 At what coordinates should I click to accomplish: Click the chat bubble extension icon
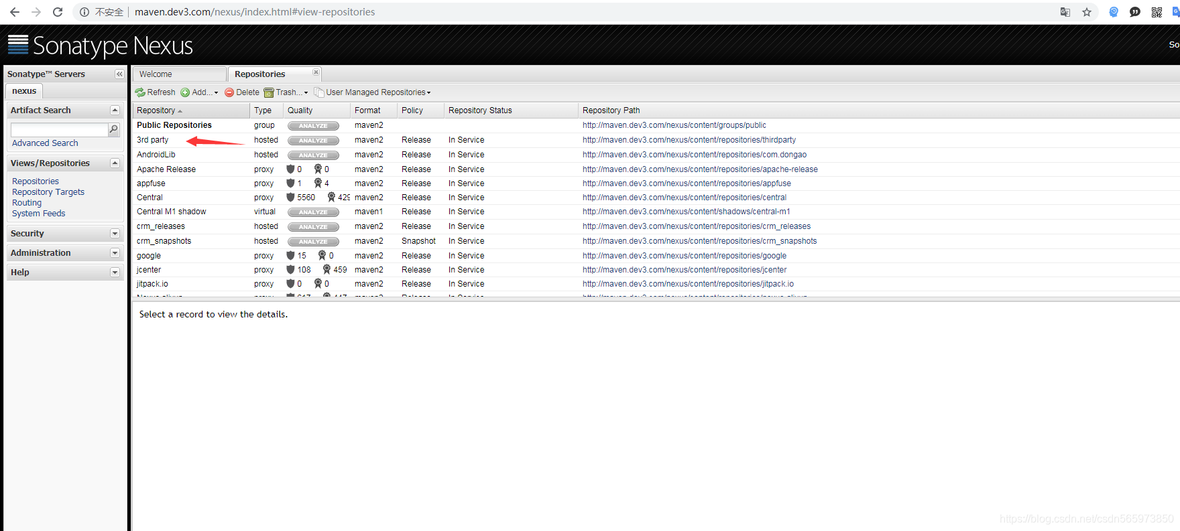click(1135, 12)
